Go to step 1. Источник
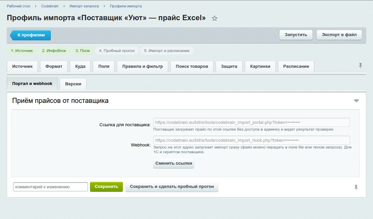This screenshot has height=219, width=373. click(22, 51)
